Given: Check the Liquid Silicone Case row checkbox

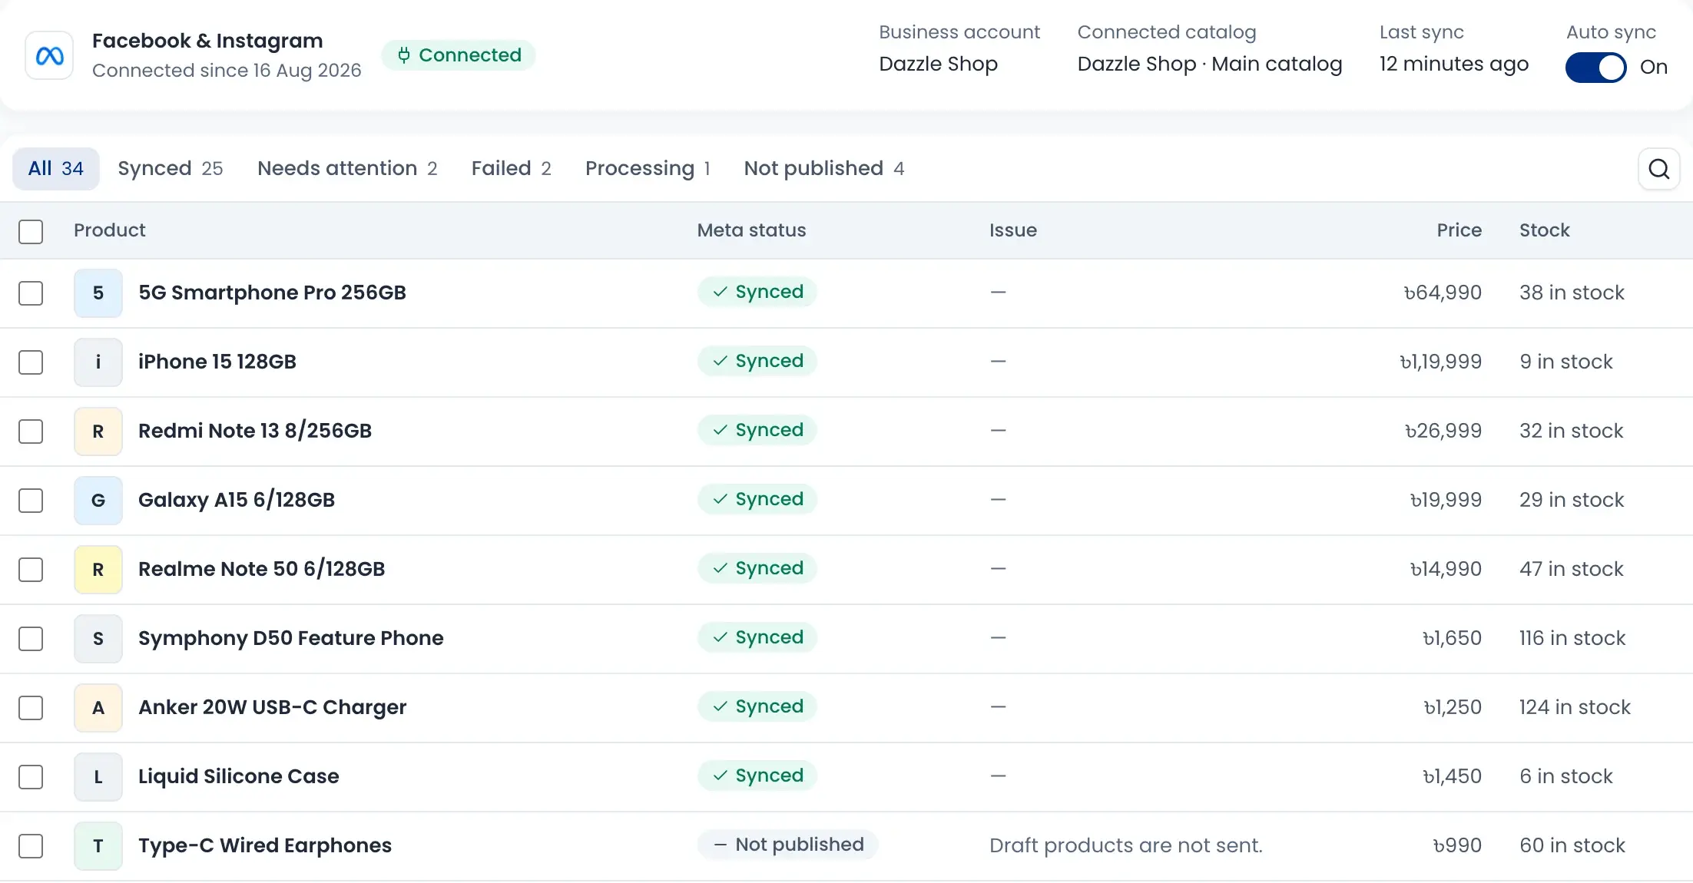Looking at the screenshot, I should pos(31,776).
